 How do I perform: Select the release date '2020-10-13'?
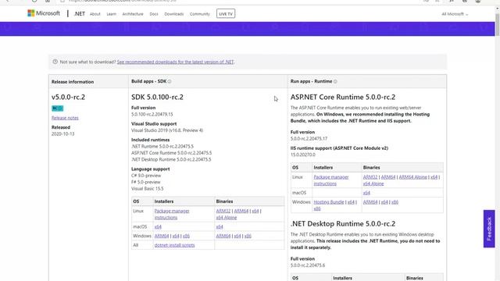(62, 134)
